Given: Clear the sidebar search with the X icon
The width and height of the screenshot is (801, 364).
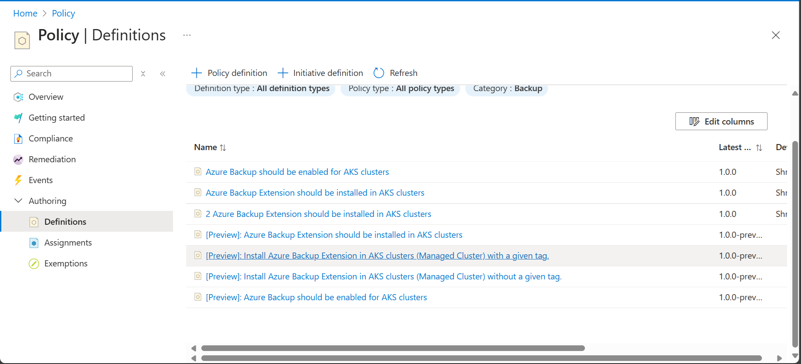Looking at the screenshot, I should click(143, 74).
